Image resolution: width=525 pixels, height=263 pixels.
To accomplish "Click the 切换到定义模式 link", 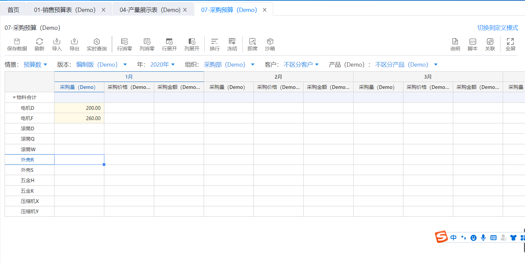I will click(497, 28).
